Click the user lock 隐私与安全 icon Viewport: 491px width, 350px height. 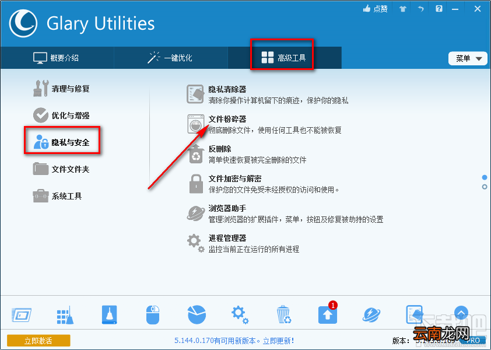pos(41,142)
